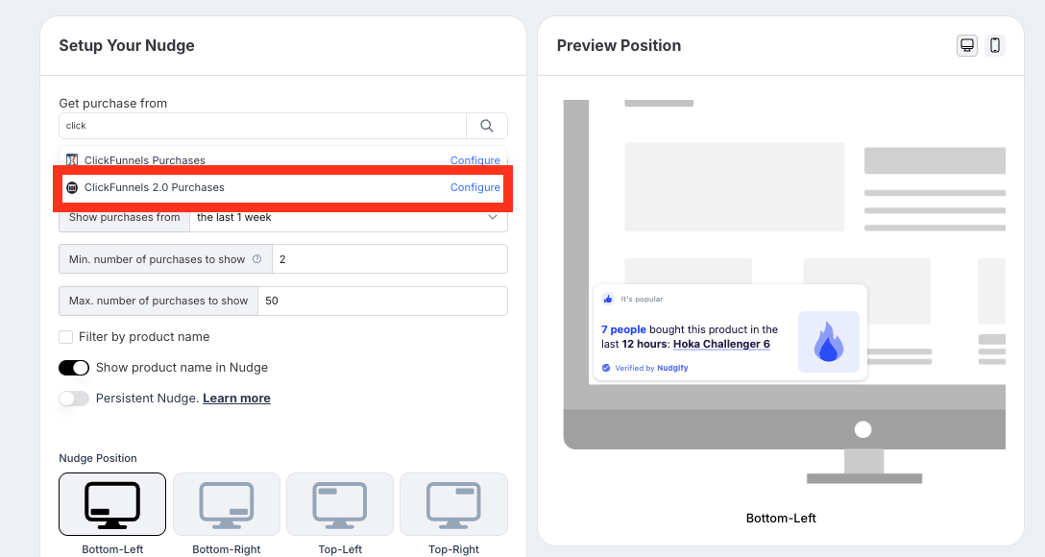Click Configure for ClickFunnels Purchases
This screenshot has height=557, width=1045.
(x=475, y=160)
